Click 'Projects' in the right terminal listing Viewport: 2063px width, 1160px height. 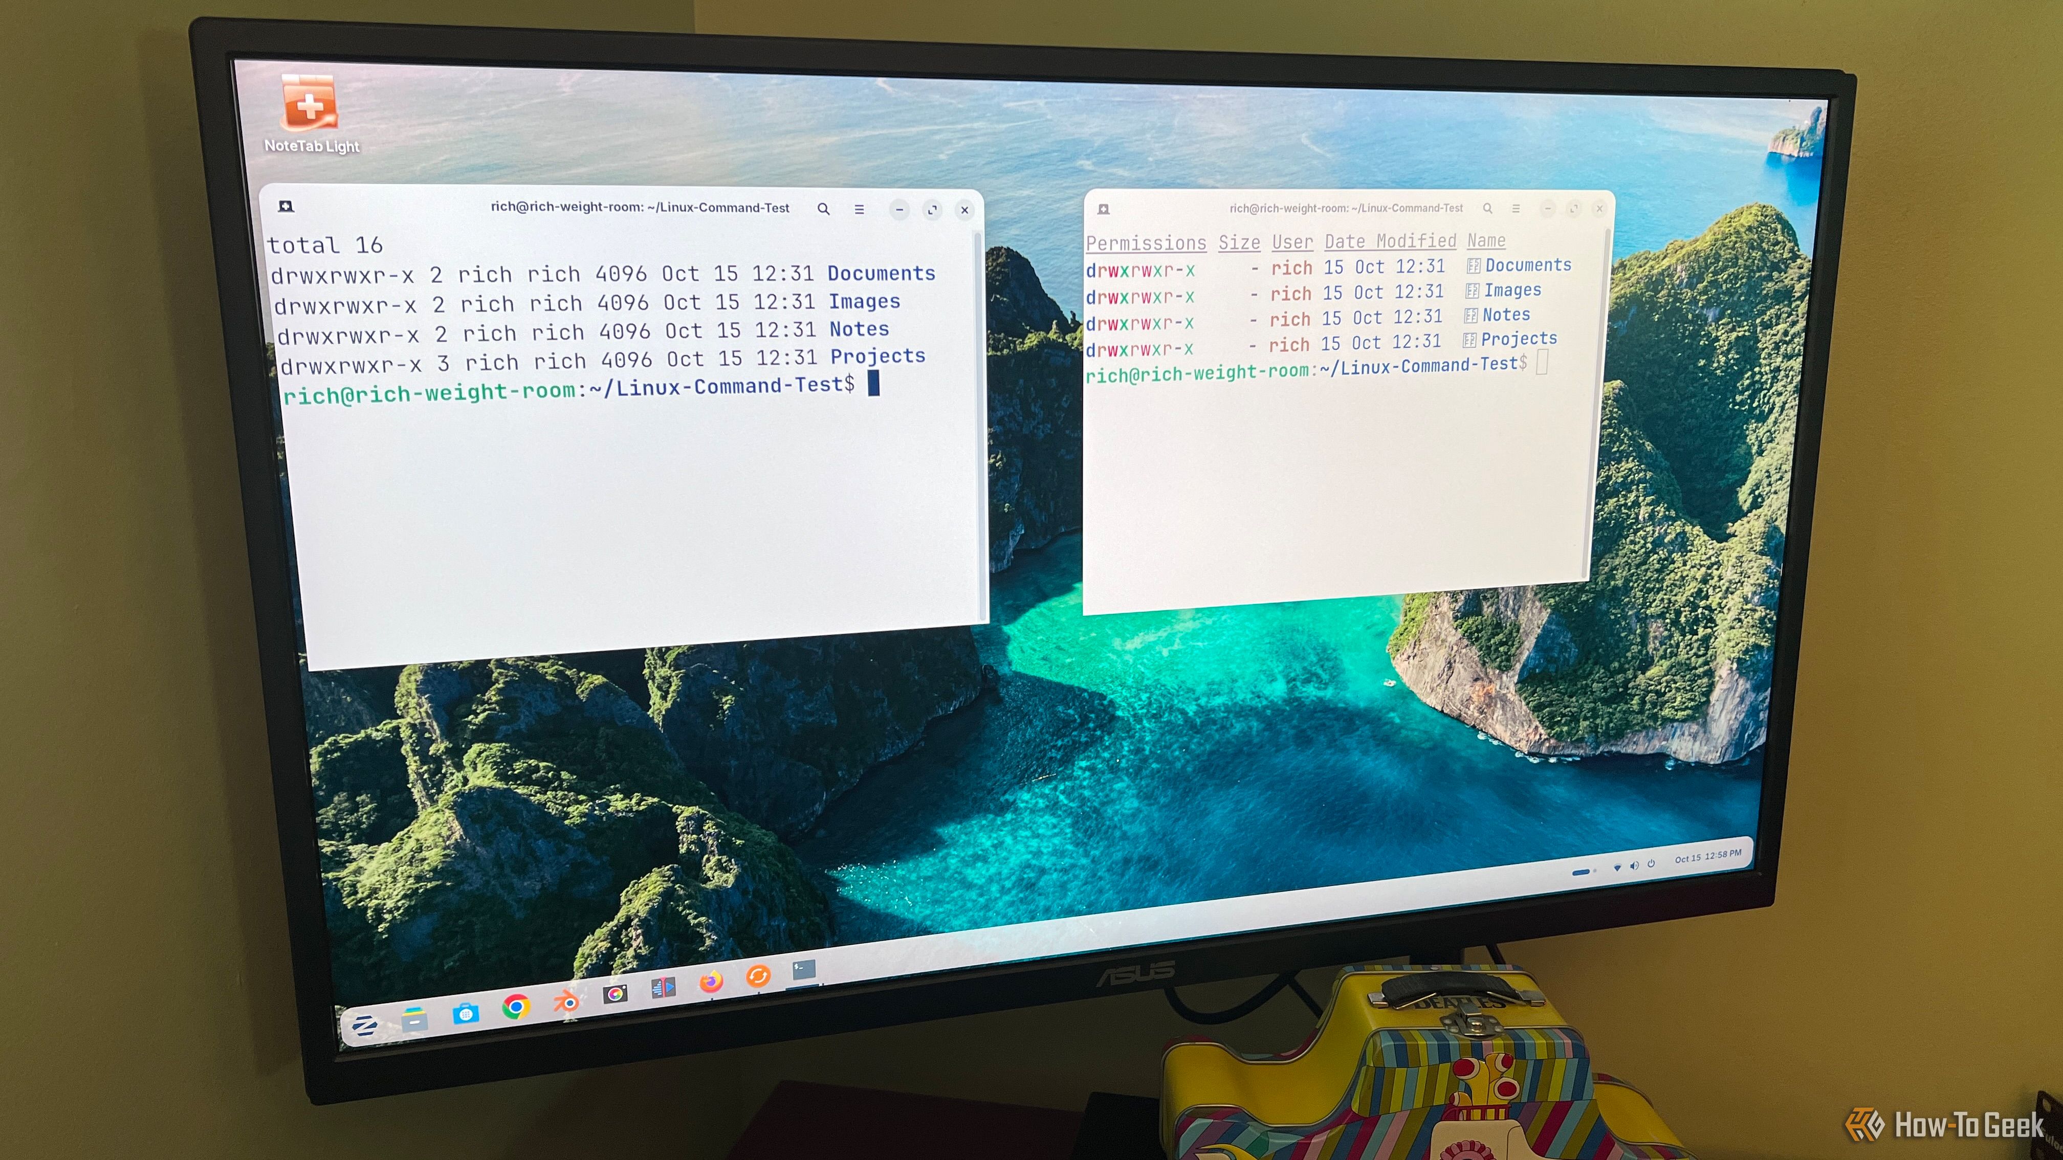click(1519, 339)
